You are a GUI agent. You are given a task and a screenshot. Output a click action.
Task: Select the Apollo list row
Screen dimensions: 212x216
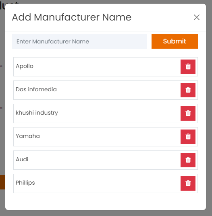106,67
